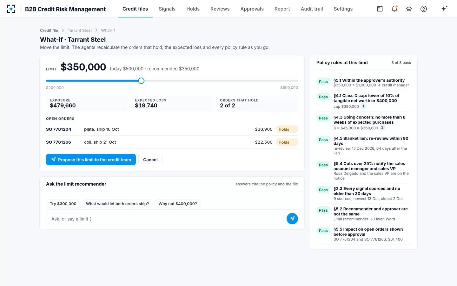457x286 pixels.
Task: Open rule §4.5 Blanket lien
Action: click(x=364, y=146)
